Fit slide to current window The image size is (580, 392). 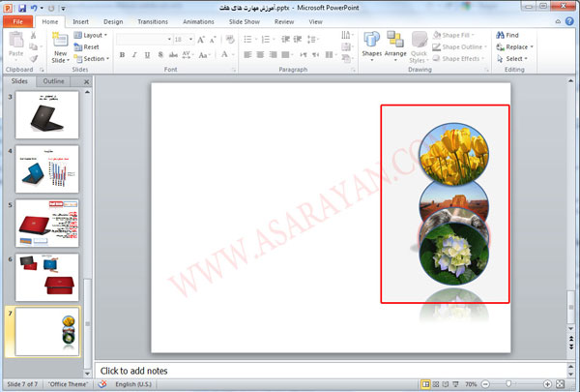(x=560, y=384)
